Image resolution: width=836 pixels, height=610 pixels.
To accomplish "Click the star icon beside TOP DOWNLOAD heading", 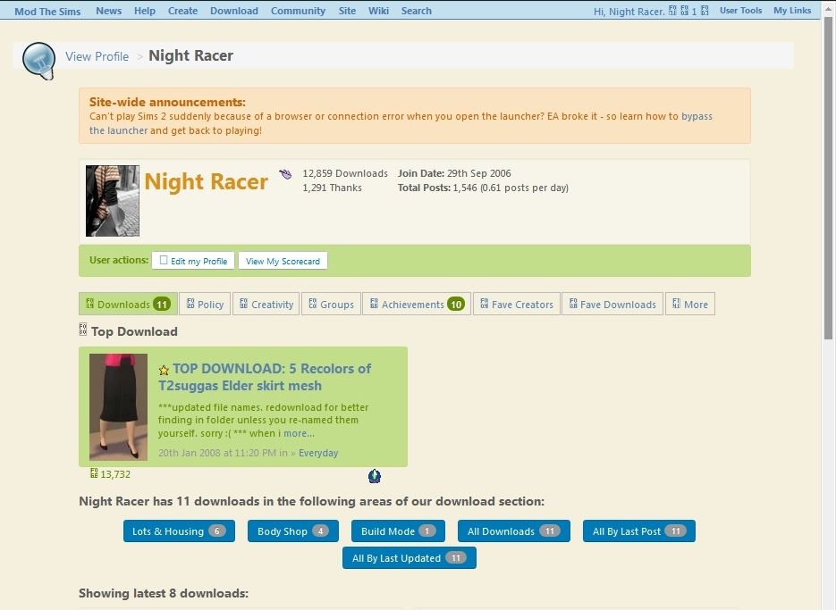I will 164,368.
